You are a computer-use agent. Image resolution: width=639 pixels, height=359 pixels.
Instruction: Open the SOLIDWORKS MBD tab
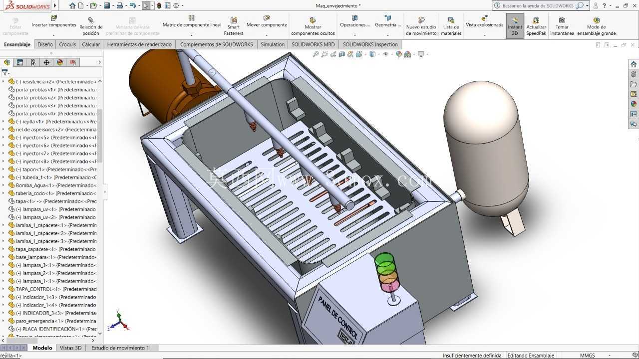coord(314,44)
